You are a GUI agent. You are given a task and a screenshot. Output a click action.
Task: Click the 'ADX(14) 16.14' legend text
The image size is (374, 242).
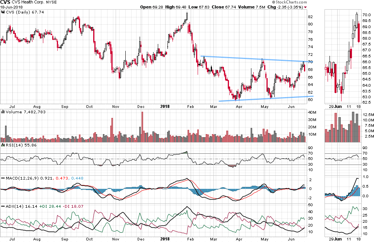pos(22,206)
